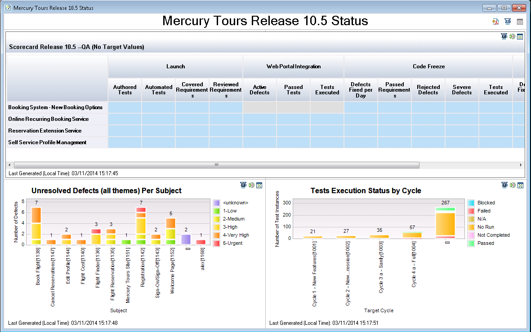The image size is (531, 332).
Task: Click the 5-Urgent red legend swatch
Action: point(216,243)
